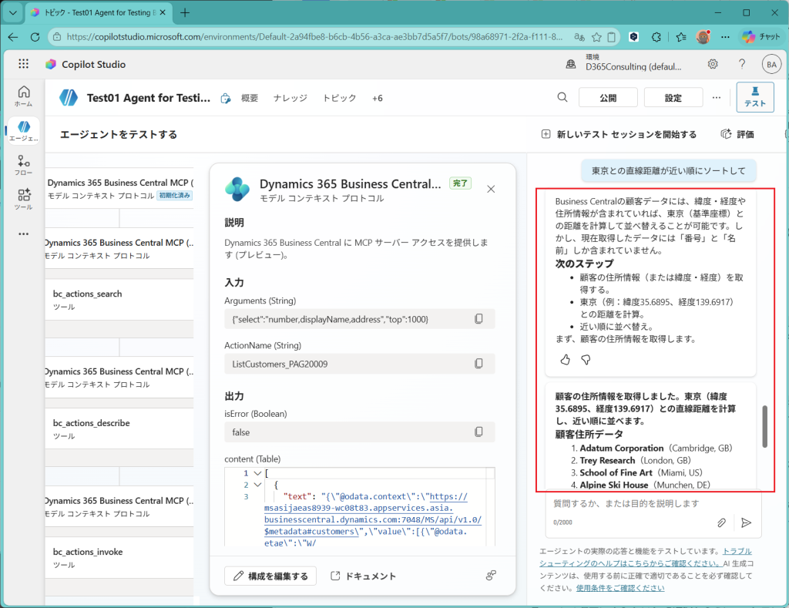Image resolution: width=789 pixels, height=608 pixels.
Task: Switch to the トピック tab
Action: pos(339,98)
